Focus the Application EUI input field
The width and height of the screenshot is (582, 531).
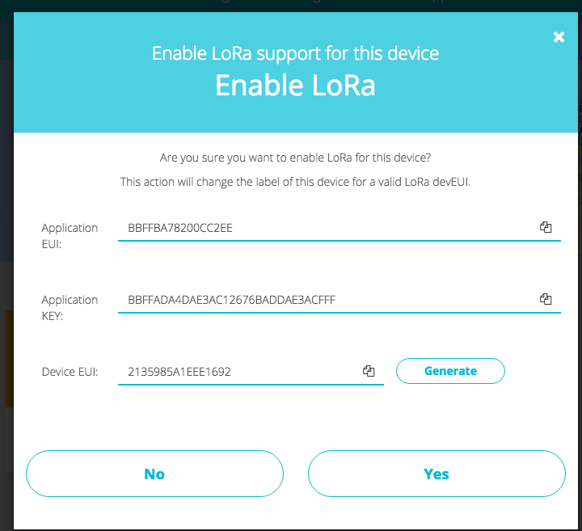[327, 228]
